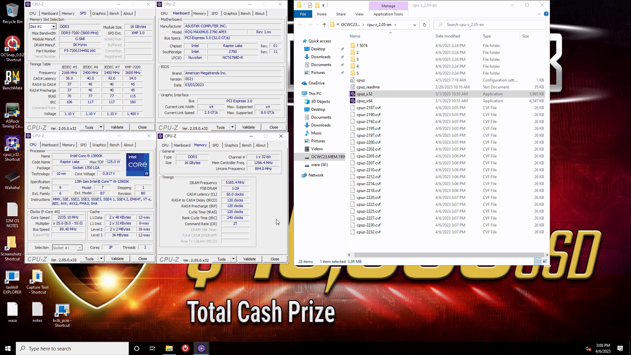Image resolution: width=631 pixels, height=355 pixels.
Task: Open Tools dropdown arrow in Memory window
Action: click(x=233, y=259)
